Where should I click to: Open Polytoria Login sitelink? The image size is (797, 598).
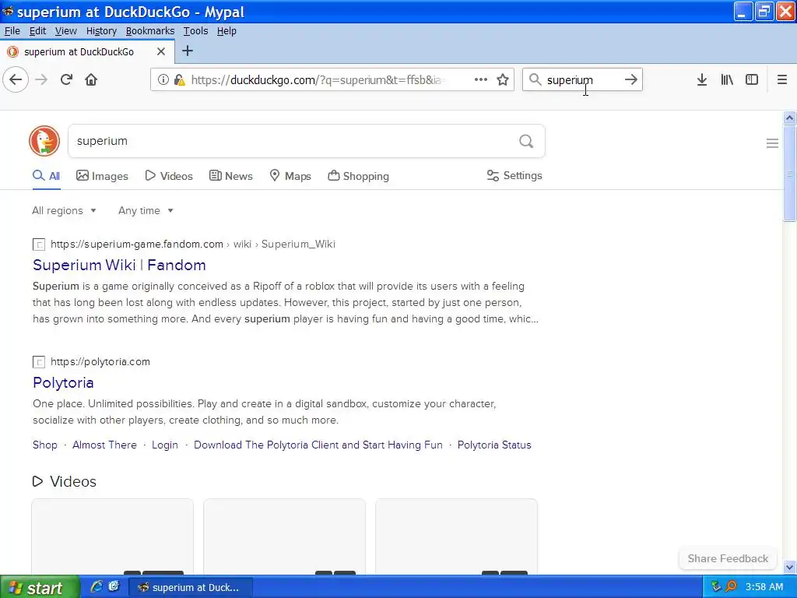(x=165, y=445)
